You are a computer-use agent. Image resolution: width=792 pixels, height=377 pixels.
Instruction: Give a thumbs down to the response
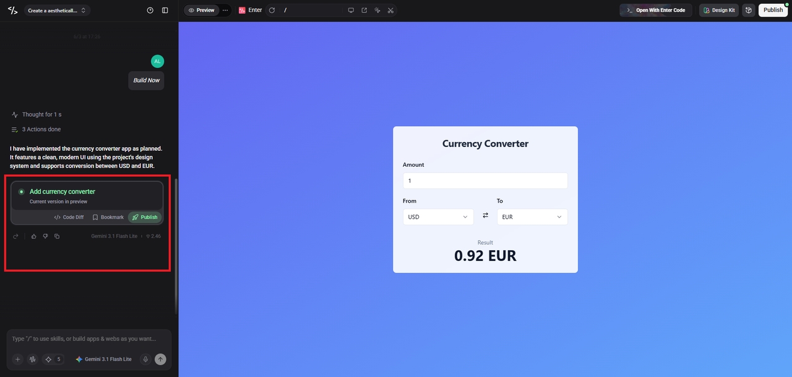coord(45,236)
